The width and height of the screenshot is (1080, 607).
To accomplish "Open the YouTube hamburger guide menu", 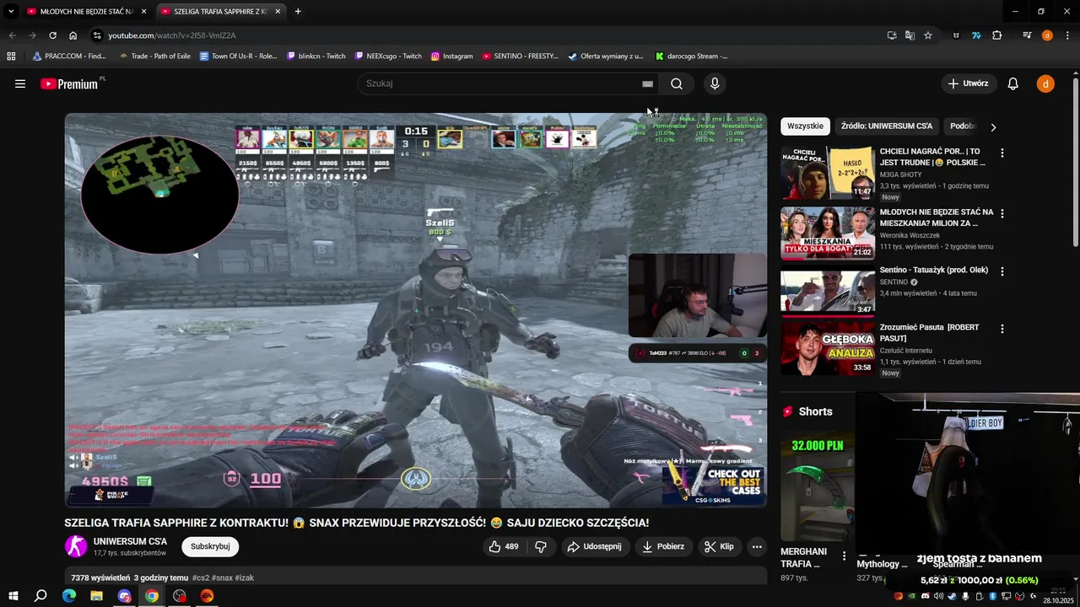I will (x=20, y=83).
